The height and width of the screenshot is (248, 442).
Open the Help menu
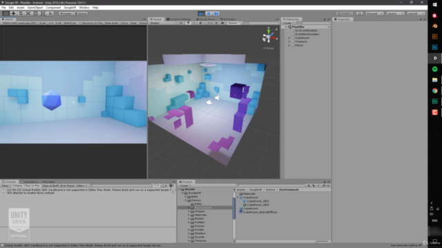point(95,8)
